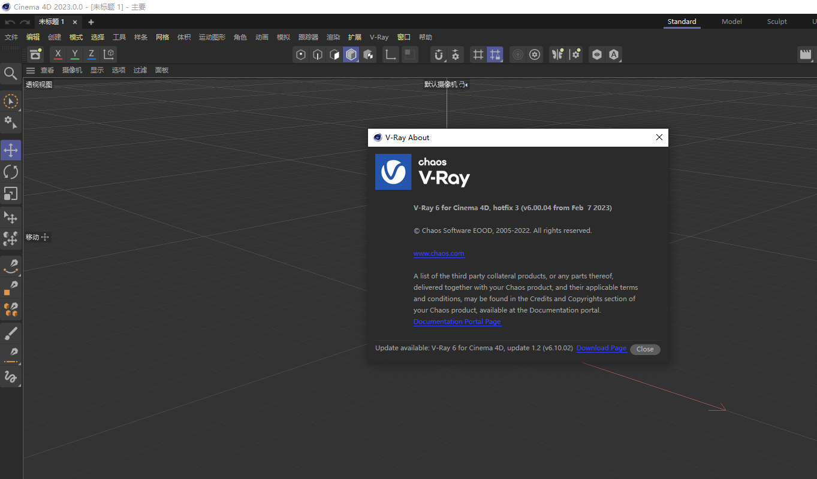This screenshot has height=479, width=817.
Task: Open the viewport hamburger menu
Action: [31, 70]
